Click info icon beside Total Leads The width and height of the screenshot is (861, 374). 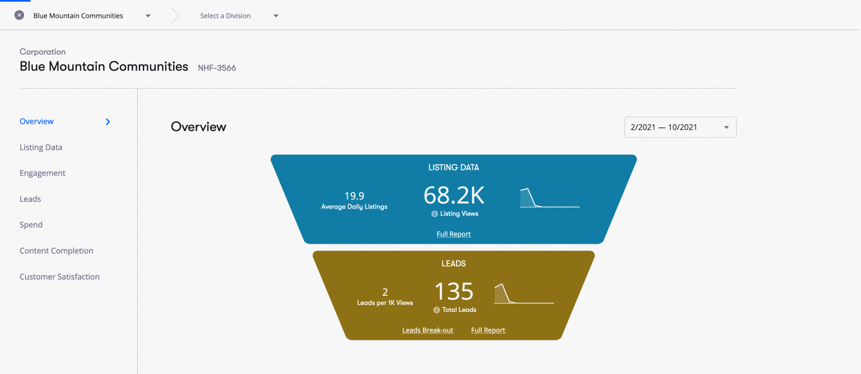point(436,310)
